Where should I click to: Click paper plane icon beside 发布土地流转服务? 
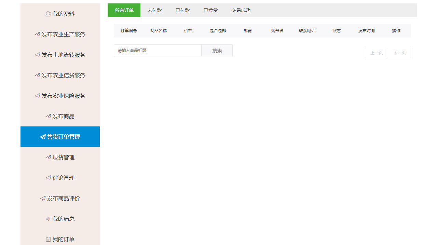[37, 55]
